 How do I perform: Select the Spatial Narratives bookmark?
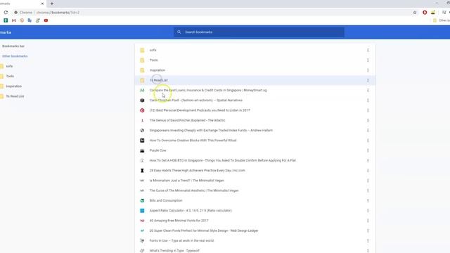255,100
